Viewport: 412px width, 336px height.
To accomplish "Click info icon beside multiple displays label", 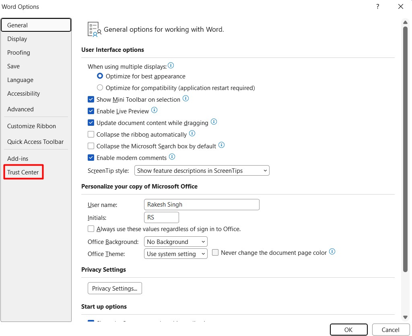I will pyautogui.click(x=171, y=66).
